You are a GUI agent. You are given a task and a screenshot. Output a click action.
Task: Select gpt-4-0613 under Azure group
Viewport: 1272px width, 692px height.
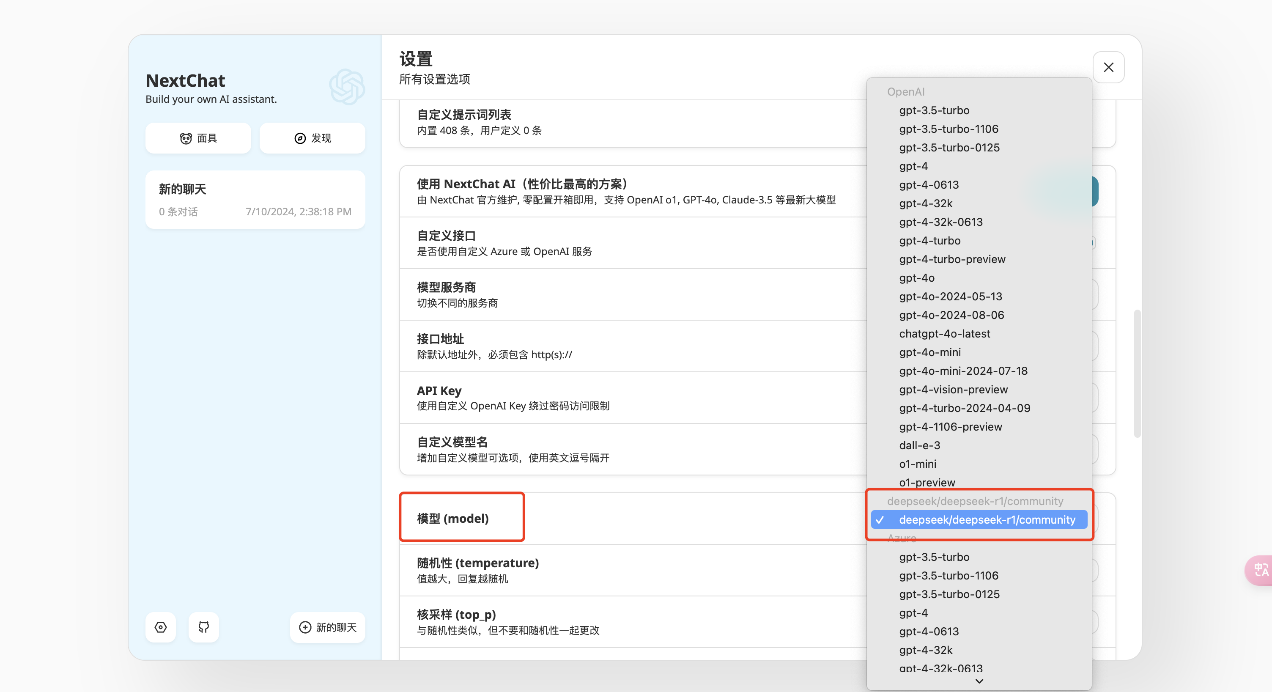point(979,631)
